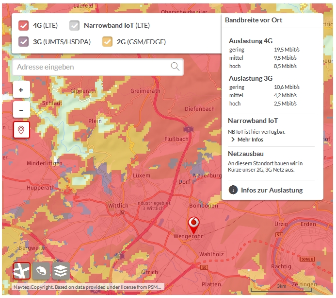Open the map layers stack icon
This screenshot has width=336, height=298.
tap(61, 271)
